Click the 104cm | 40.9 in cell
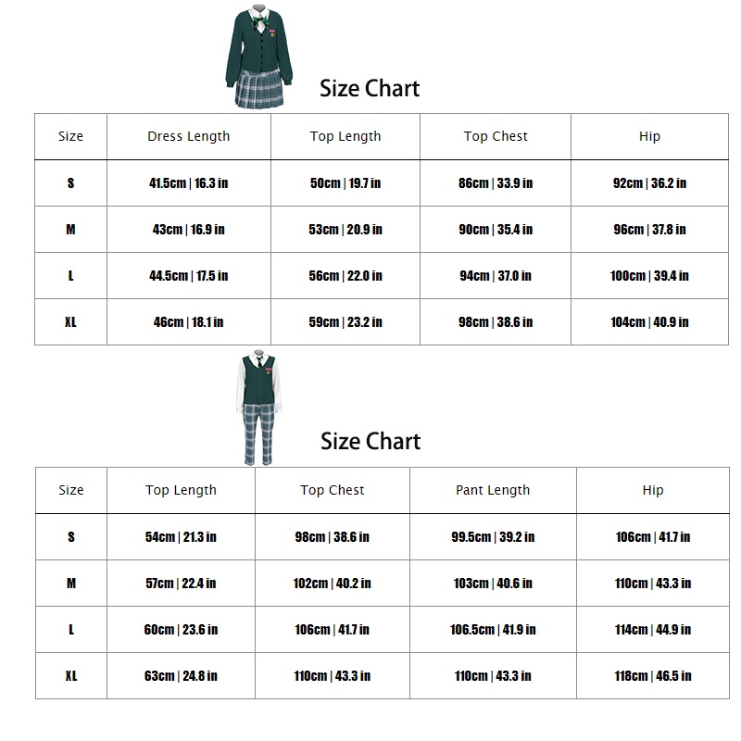Viewport: 741px width, 741px height. [x=649, y=322]
